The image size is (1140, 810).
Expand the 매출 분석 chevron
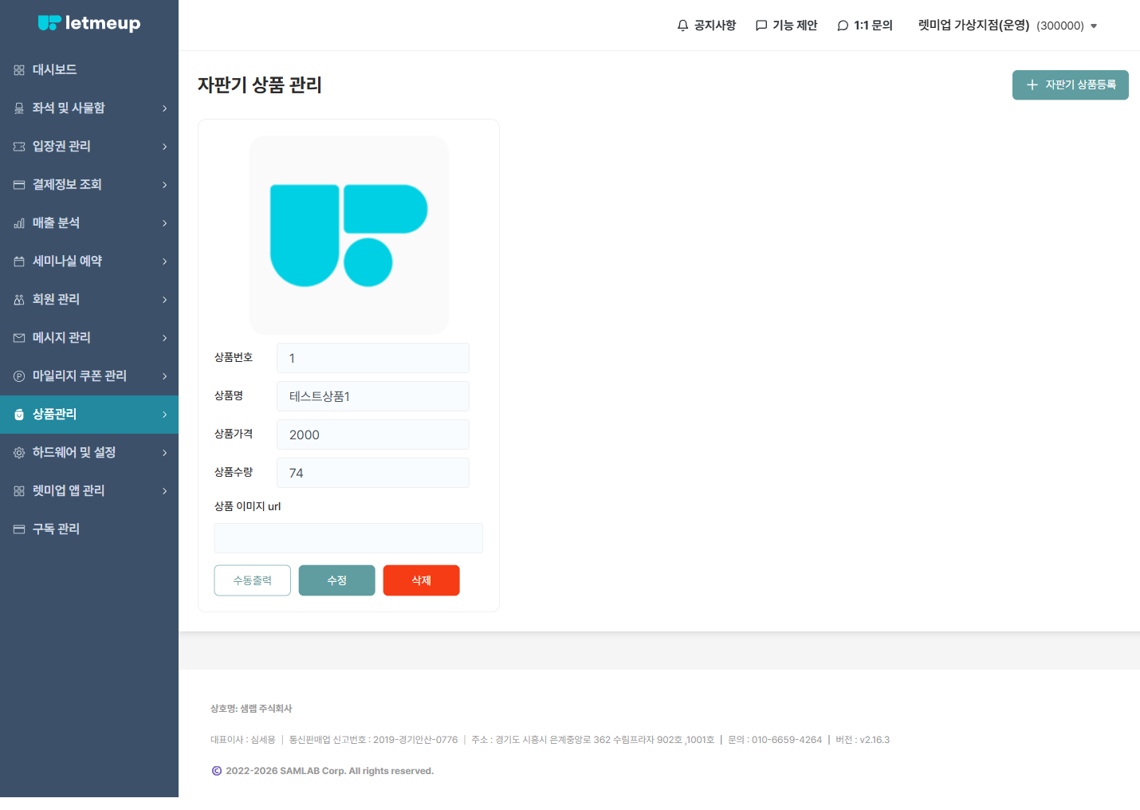[165, 223]
